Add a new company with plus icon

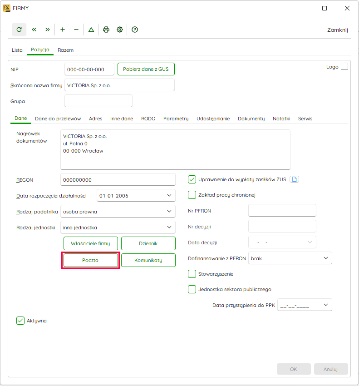point(63,30)
